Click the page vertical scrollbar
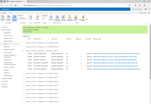151x104 pixels. click(x=150, y=52)
